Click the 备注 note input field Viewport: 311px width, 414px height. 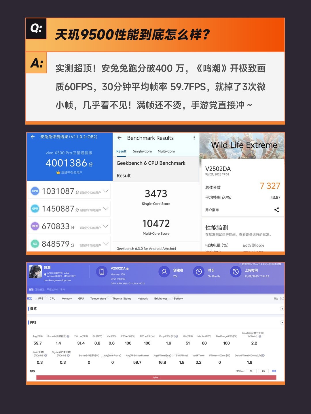[155, 290]
